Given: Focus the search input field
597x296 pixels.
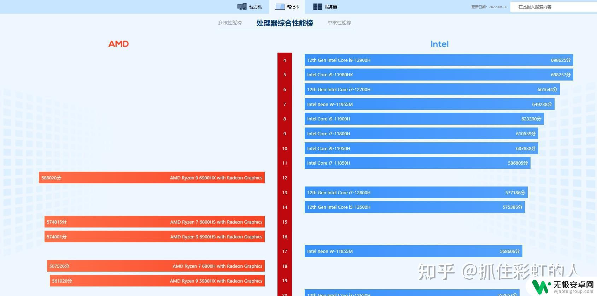Looking at the screenshot, I should click(554, 7).
